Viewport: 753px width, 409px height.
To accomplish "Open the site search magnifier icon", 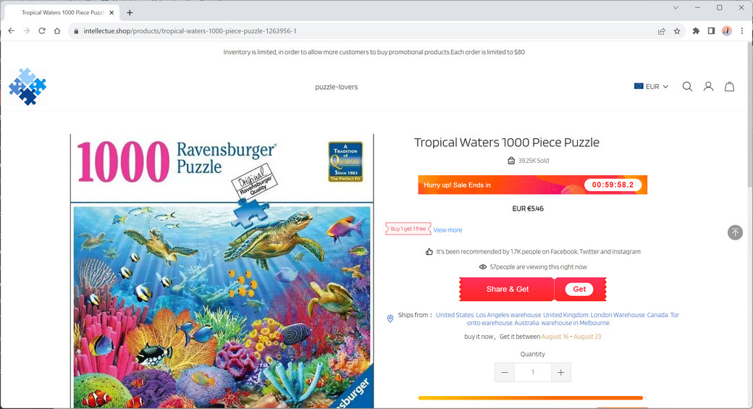I will [x=687, y=86].
